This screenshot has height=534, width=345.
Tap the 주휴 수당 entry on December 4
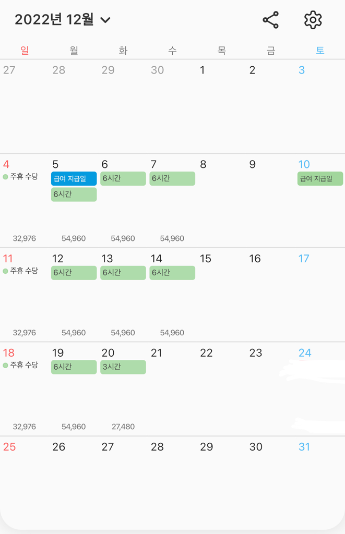click(21, 177)
